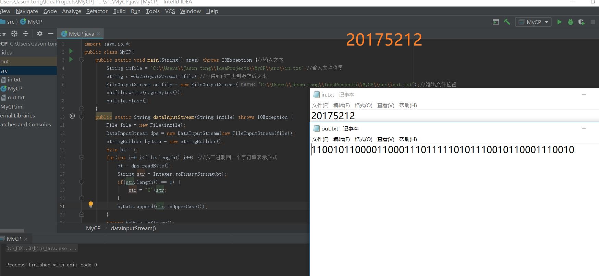
Task: Collapse the dataInputStream method fold marker
Action: coord(82,117)
